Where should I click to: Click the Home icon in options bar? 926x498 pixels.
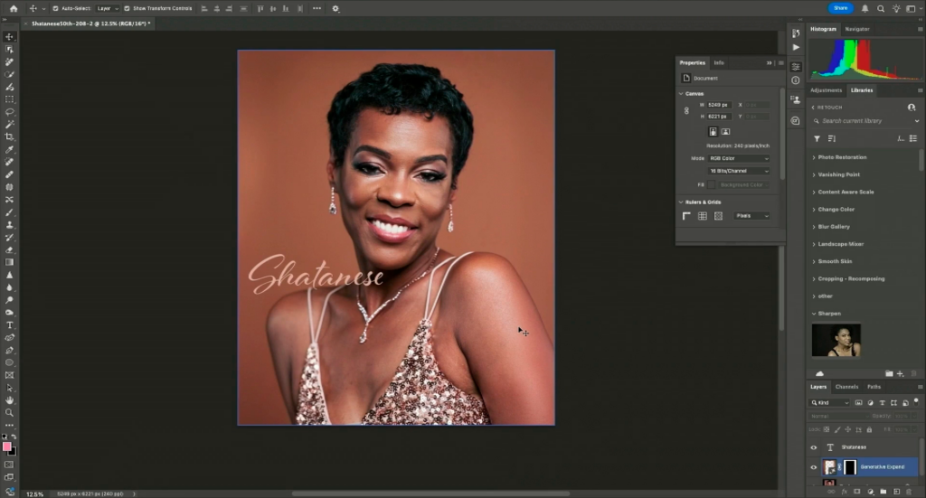tap(13, 8)
